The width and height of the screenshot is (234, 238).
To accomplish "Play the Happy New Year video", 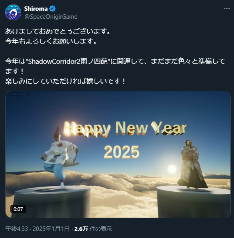I will (118, 154).
